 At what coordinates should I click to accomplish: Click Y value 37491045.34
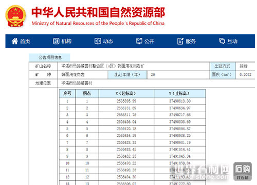[x=180, y=156]
